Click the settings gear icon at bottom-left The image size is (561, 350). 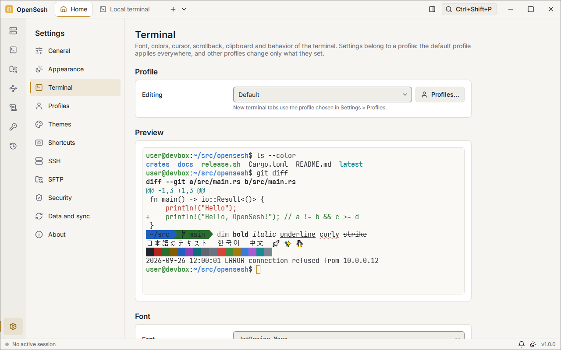tap(13, 326)
